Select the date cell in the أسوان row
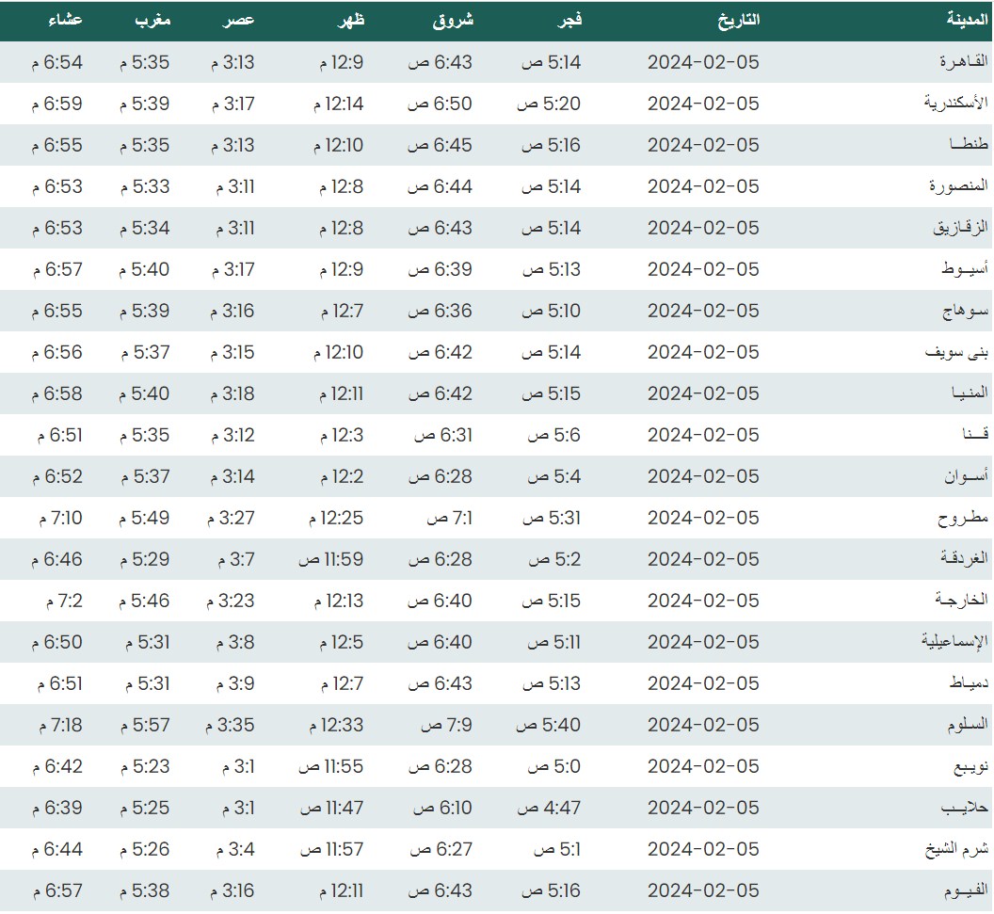Image resolution: width=994 pixels, height=914 pixels. (x=702, y=476)
